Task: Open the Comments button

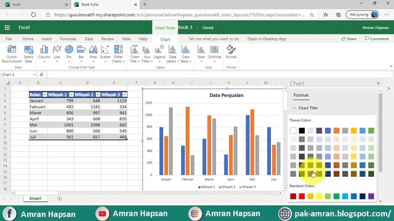Action: click(x=377, y=39)
